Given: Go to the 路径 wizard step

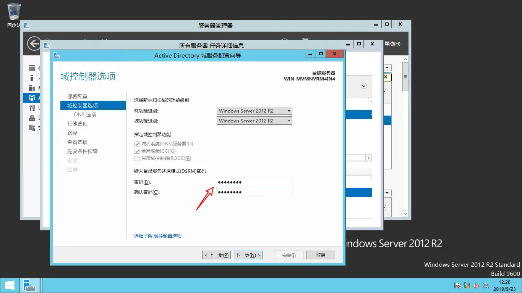Looking at the screenshot, I should (72, 133).
